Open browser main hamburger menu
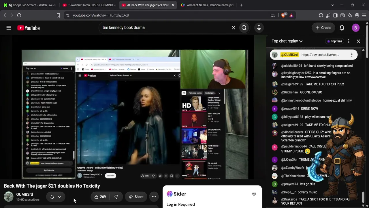Screen dimensions: 369x208 [364, 15]
